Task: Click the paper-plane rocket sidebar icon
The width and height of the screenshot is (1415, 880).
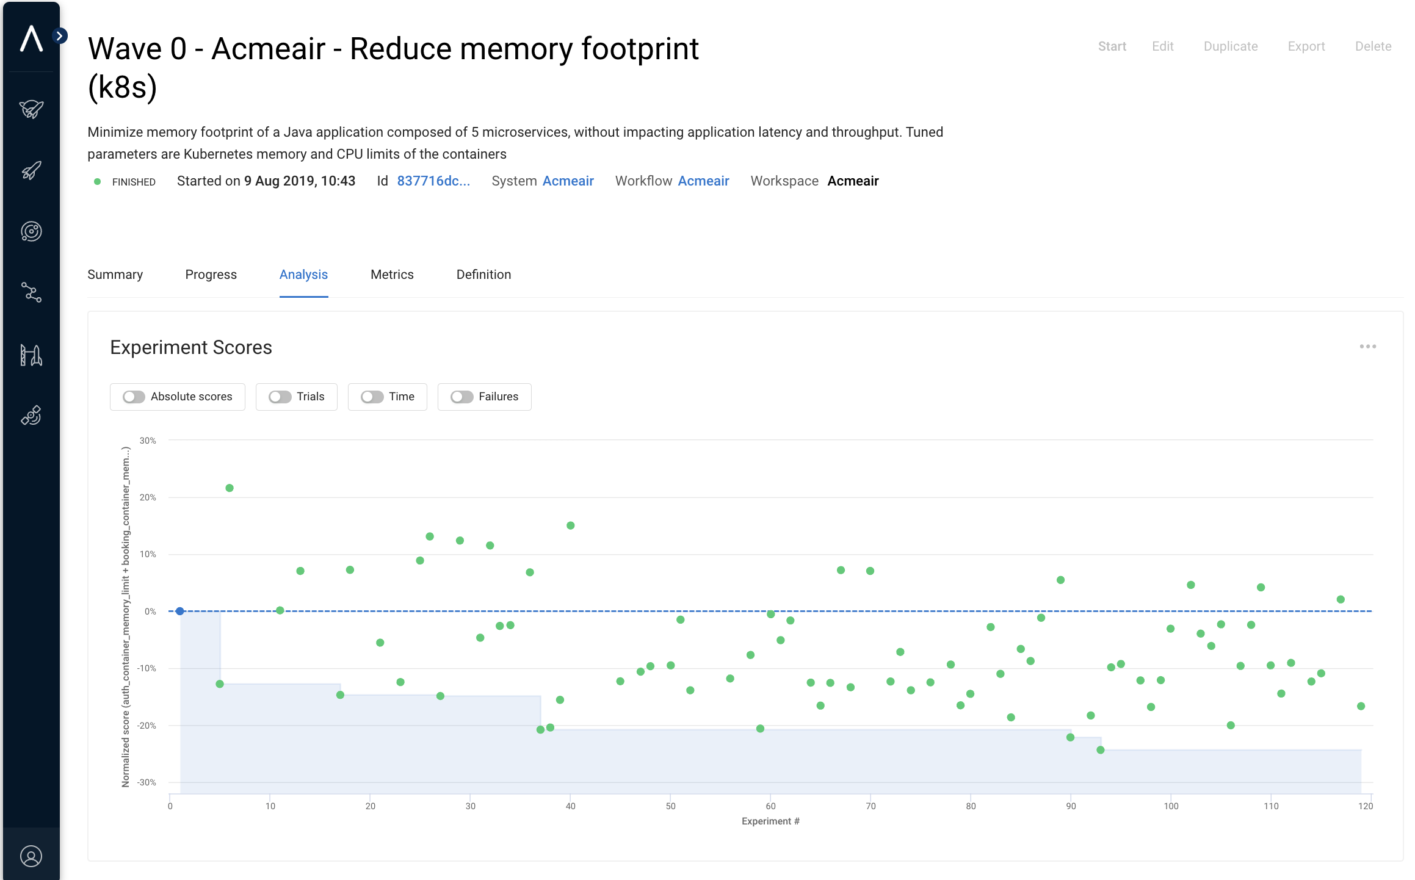Action: 31,109
